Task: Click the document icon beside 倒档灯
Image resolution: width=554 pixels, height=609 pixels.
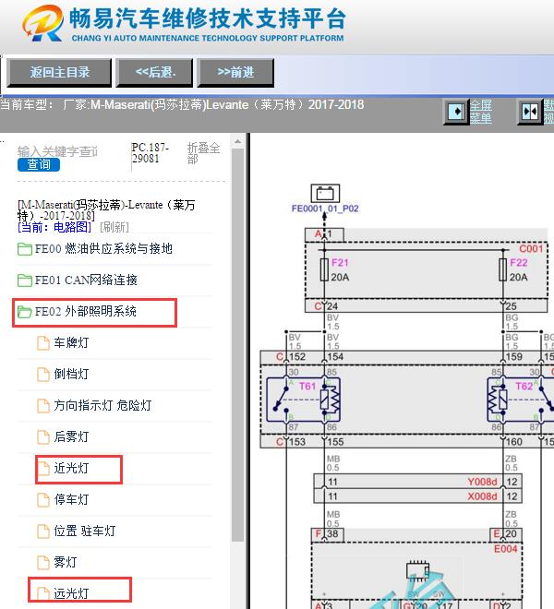Action: coord(43,375)
